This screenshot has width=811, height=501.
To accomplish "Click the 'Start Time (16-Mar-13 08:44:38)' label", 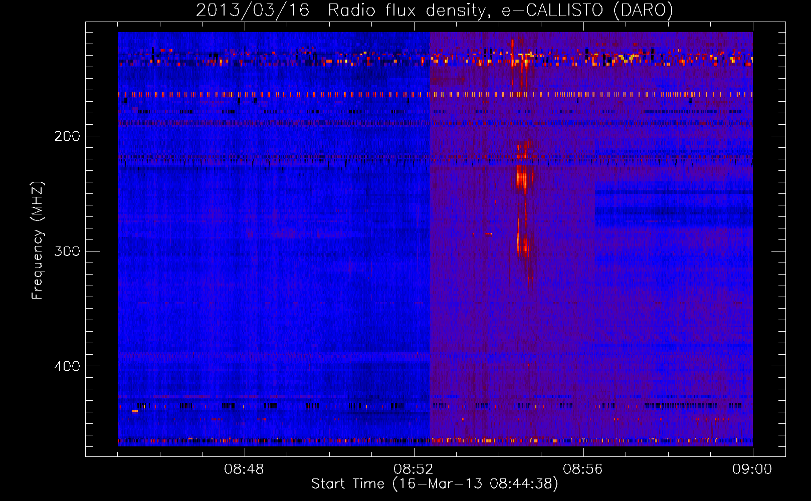I will pyautogui.click(x=434, y=484).
